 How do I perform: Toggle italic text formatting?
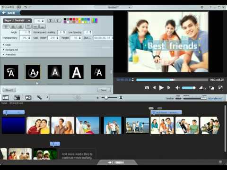click(58, 21)
